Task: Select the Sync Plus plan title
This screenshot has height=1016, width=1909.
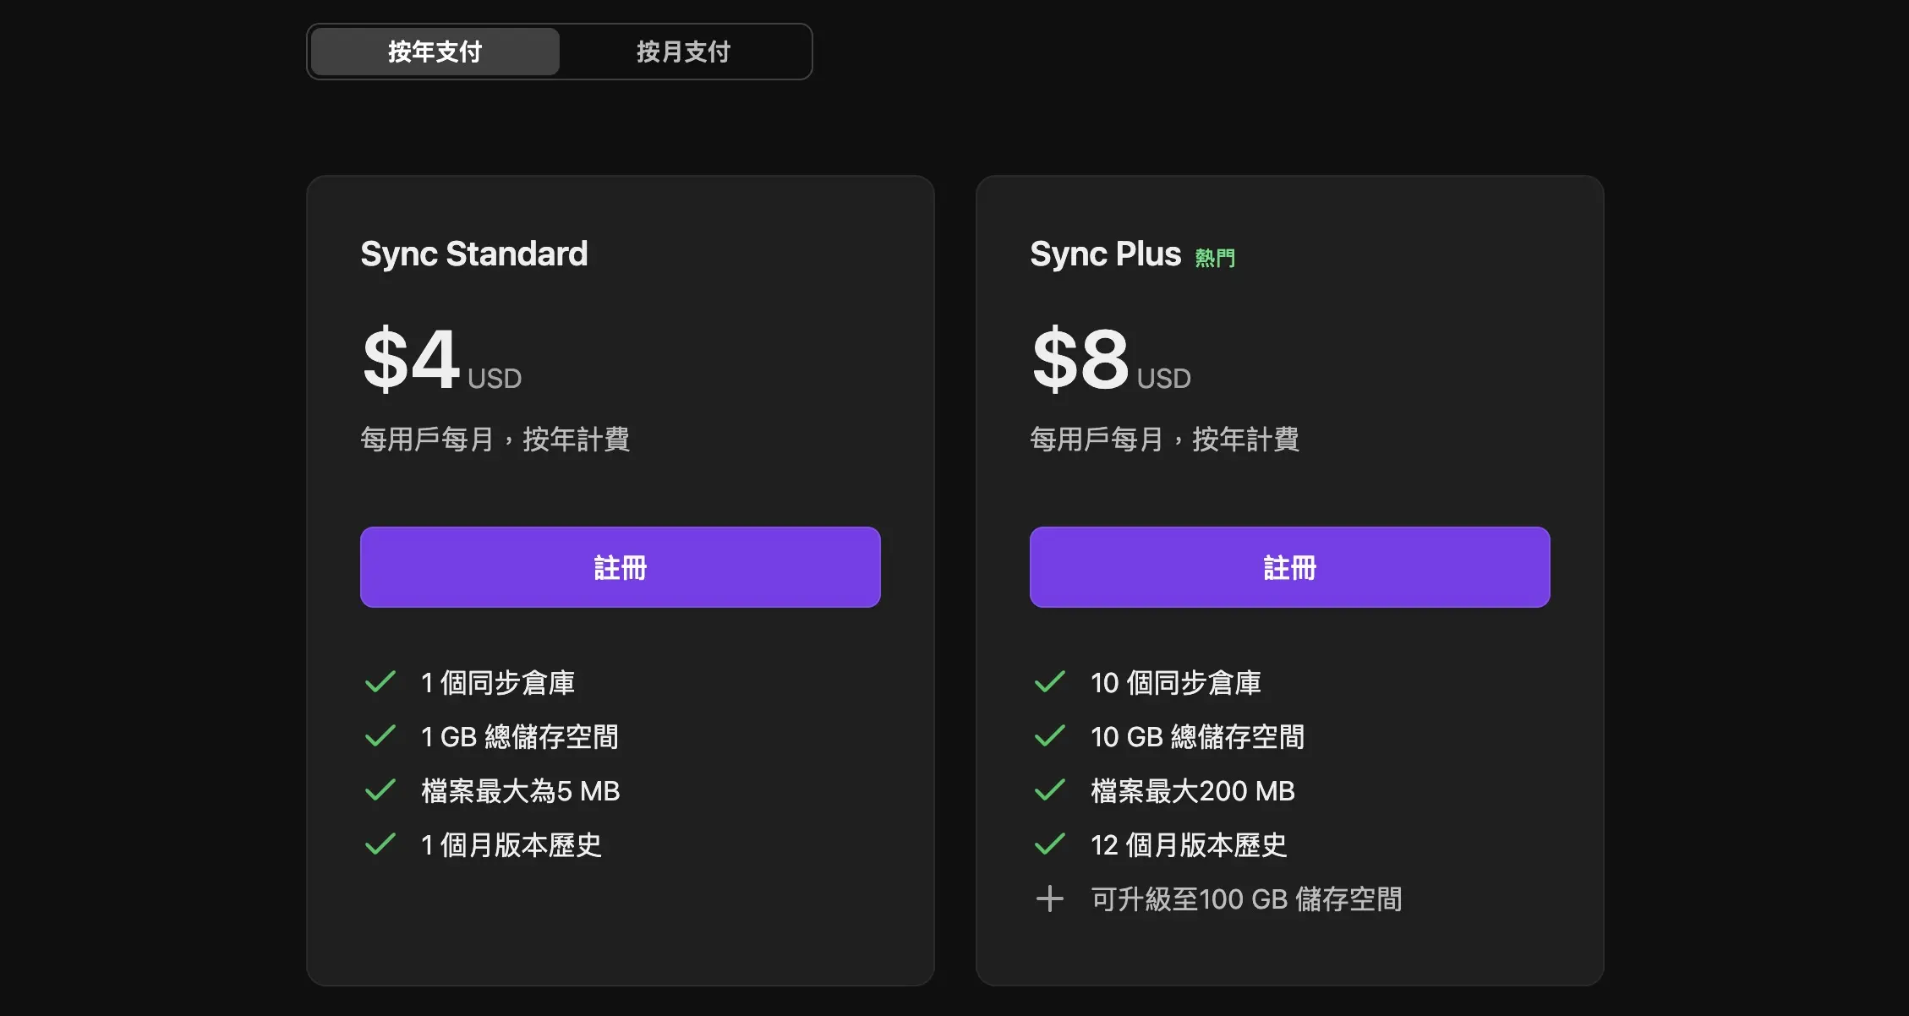Action: point(1107,254)
